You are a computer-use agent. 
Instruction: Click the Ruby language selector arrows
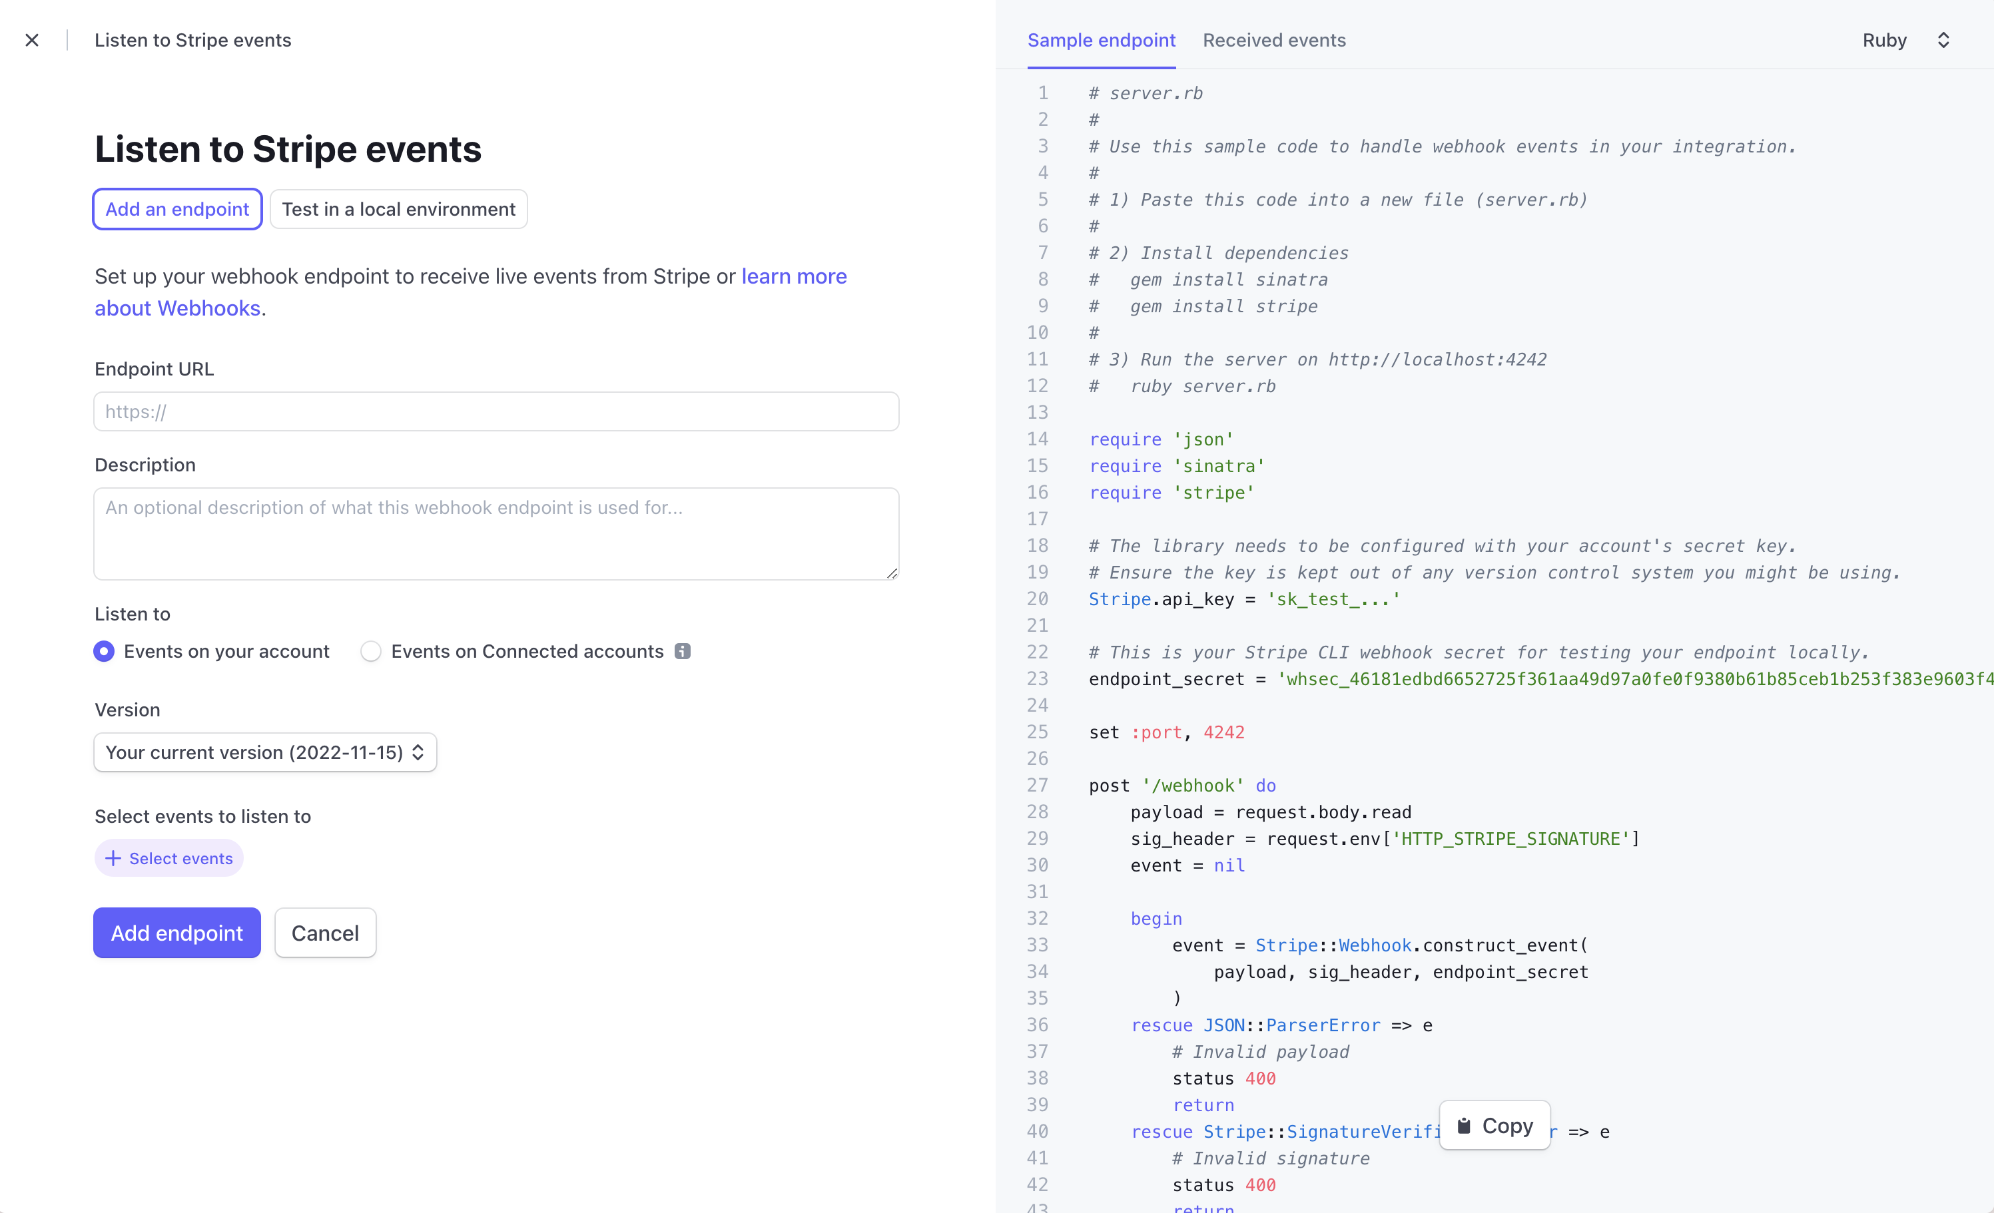pyautogui.click(x=1943, y=41)
